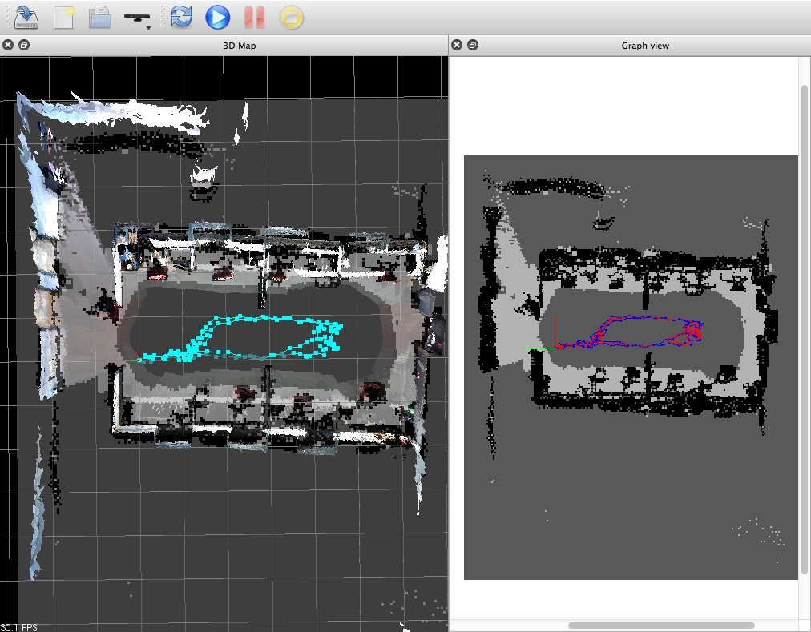Expand the camera source dropdown arrow
This screenshot has width=811, height=632.
pyautogui.click(x=149, y=27)
